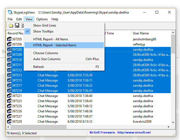Click the chat icon for record 397219
The image size is (180, 140).
click(x=9, y=90)
